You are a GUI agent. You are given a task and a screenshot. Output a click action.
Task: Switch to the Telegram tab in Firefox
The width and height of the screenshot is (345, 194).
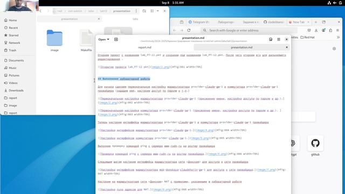[x=199, y=22]
